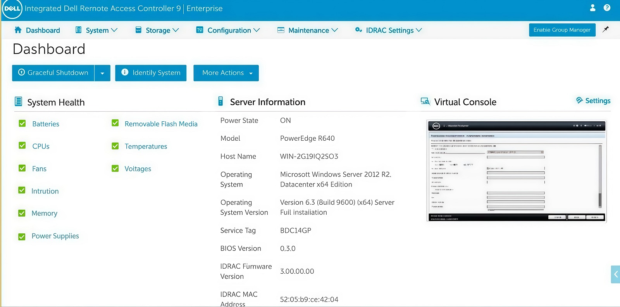Click the Server Information icon
620x307 pixels.
pos(220,101)
